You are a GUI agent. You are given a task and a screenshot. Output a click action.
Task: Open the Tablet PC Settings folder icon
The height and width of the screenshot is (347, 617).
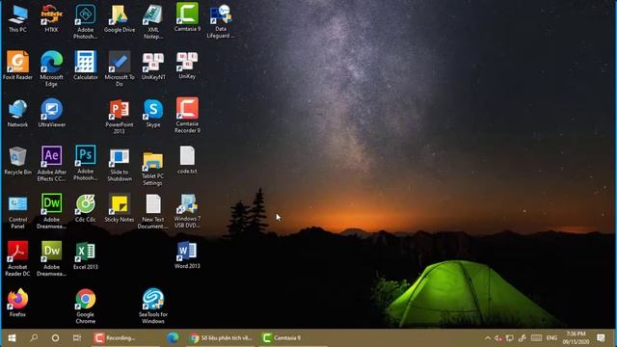pos(153,169)
